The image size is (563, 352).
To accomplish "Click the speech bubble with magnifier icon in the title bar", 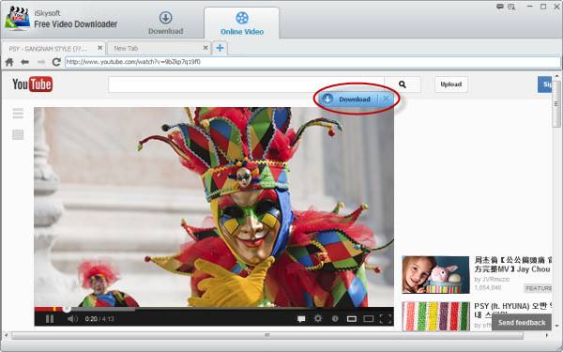I will click(x=511, y=7).
